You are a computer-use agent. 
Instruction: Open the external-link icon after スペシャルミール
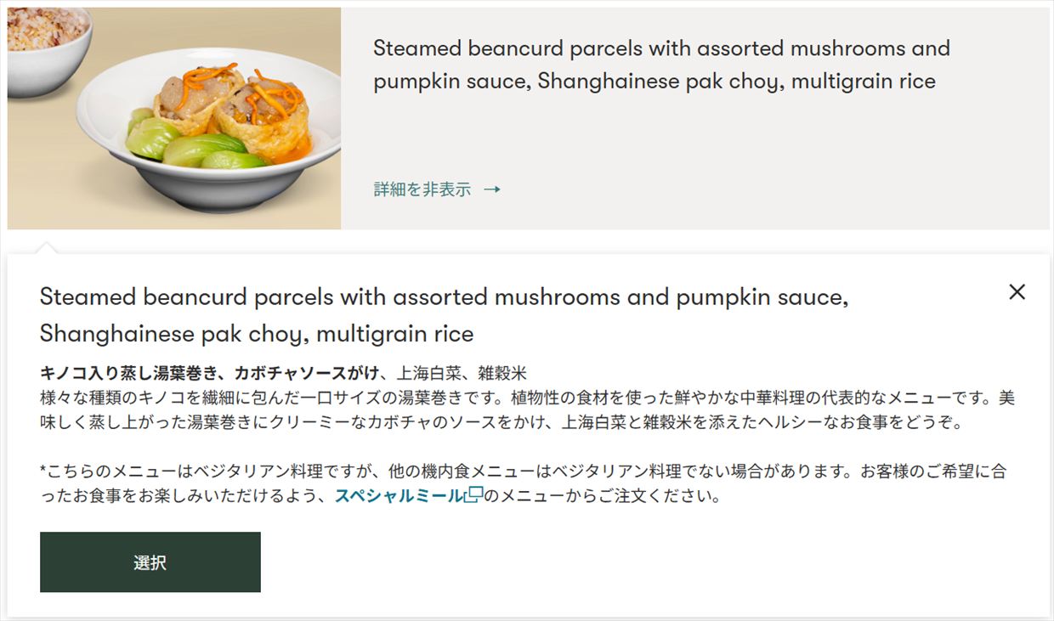pyautogui.click(x=474, y=495)
